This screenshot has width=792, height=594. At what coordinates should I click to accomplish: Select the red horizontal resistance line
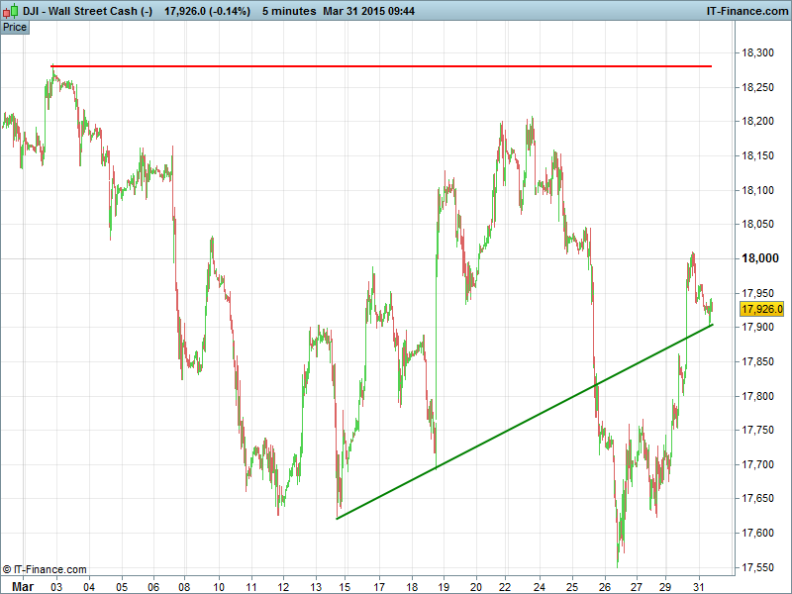pos(396,66)
